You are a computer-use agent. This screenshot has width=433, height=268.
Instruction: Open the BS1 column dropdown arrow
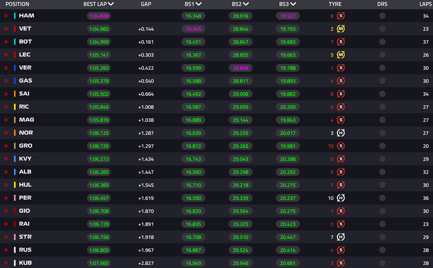coord(198,4)
